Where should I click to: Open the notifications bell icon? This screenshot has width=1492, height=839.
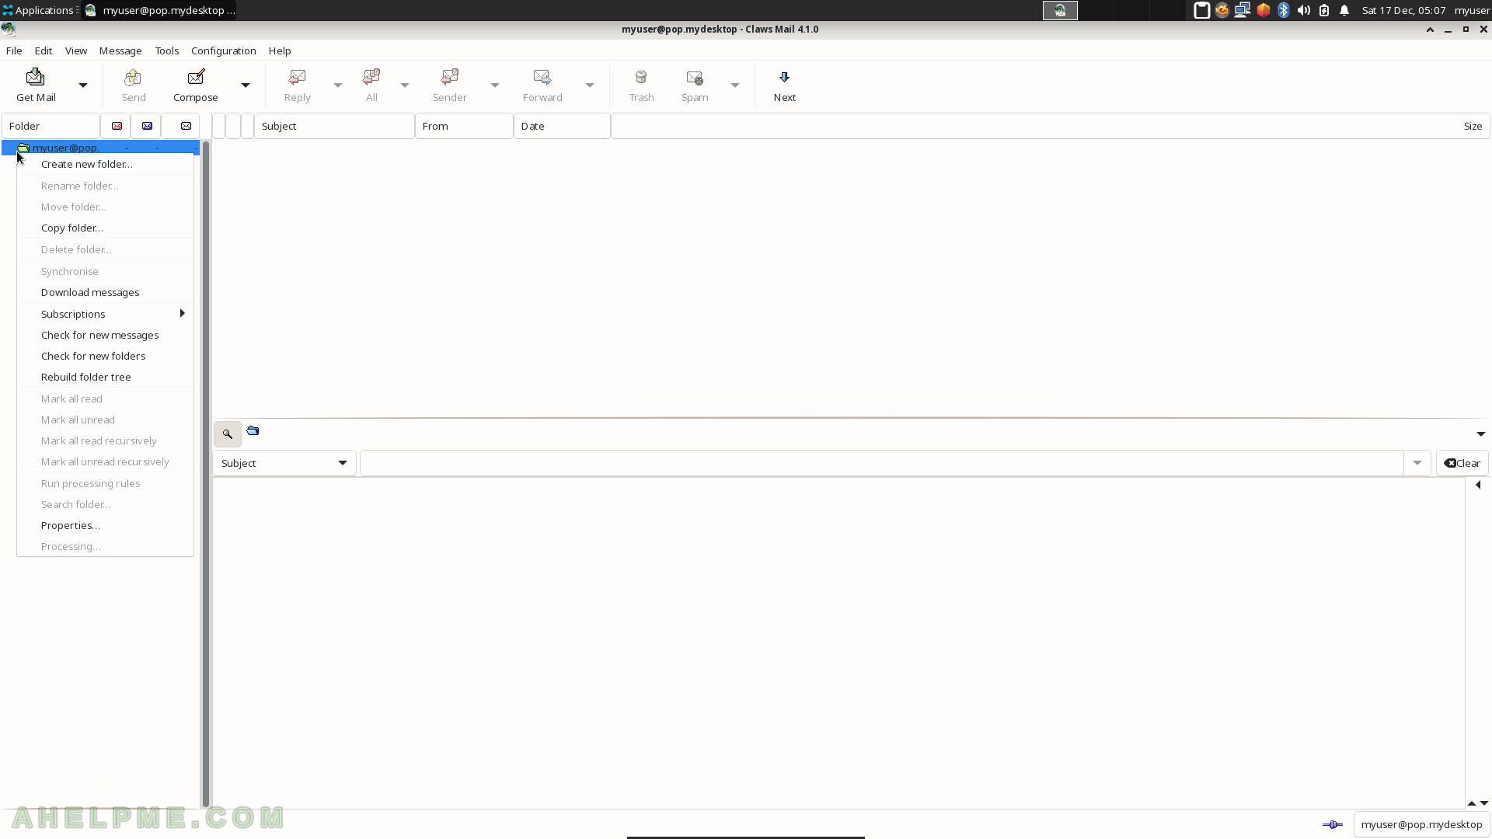coord(1344,10)
